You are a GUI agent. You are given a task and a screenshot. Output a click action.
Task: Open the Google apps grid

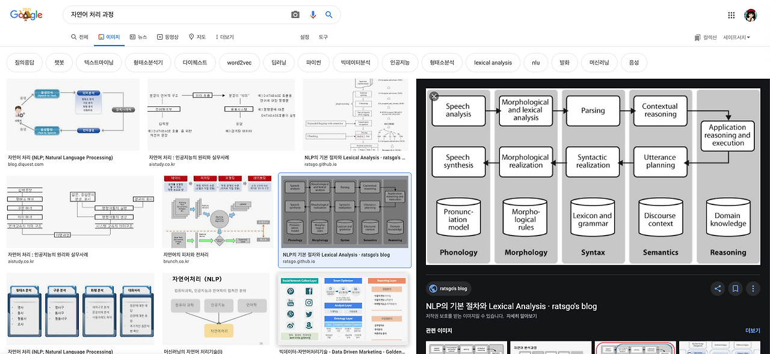[731, 15]
